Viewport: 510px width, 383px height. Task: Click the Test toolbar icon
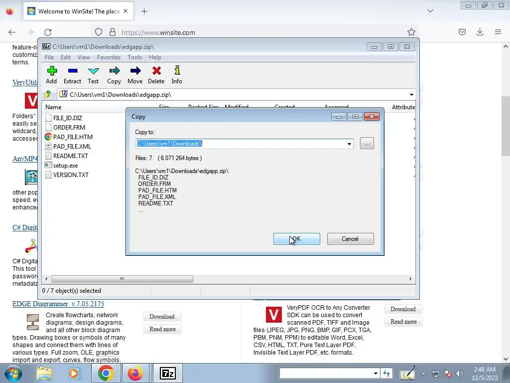point(93,75)
